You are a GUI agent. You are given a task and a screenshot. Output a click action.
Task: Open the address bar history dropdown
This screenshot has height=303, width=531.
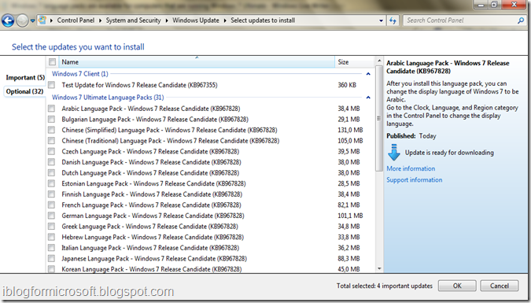(381, 20)
